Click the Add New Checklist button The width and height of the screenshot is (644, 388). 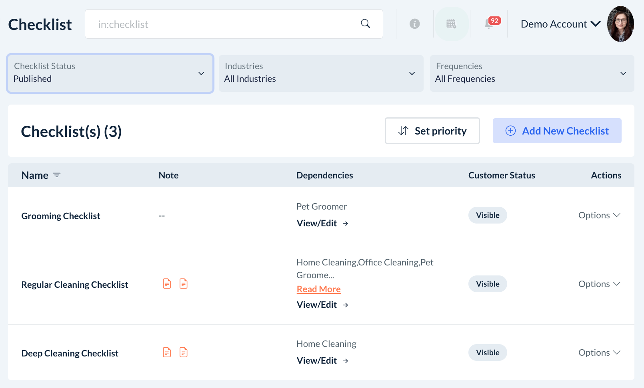pyautogui.click(x=557, y=131)
